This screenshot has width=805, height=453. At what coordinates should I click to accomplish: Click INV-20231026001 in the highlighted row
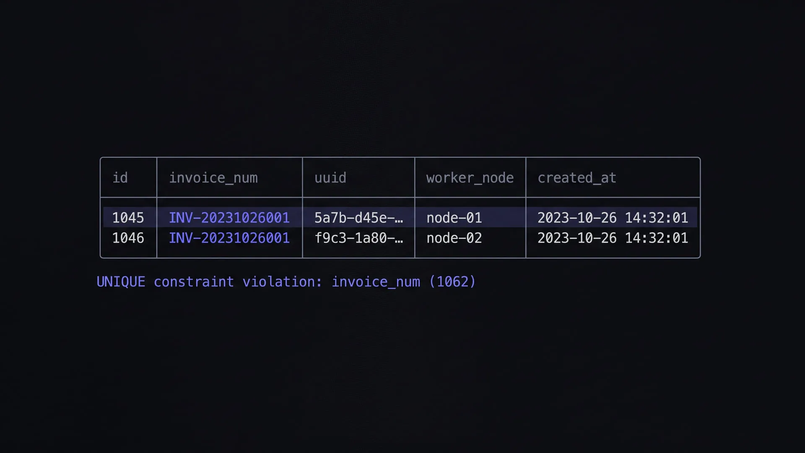tap(229, 218)
